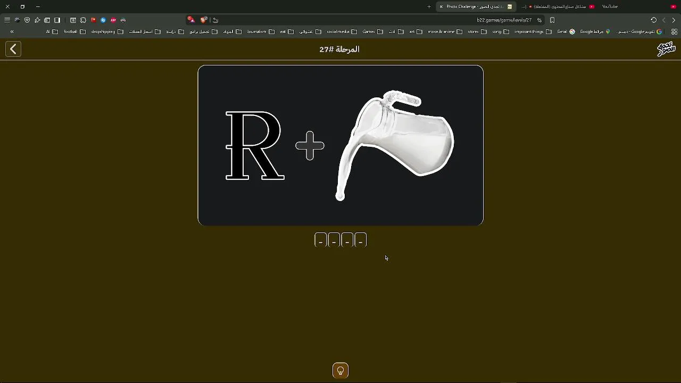The width and height of the screenshot is (681, 383).
Task: Click the lightbulb hint button
Action: tap(340, 370)
